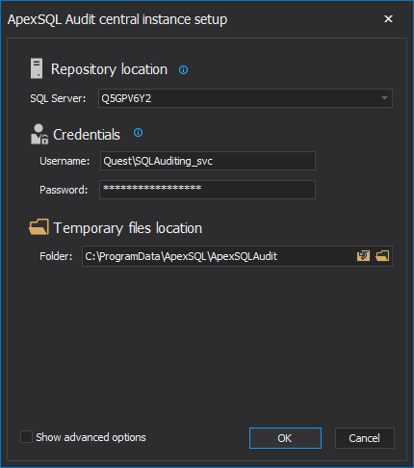Expand the SQL Server dropdown arrow

click(x=384, y=98)
